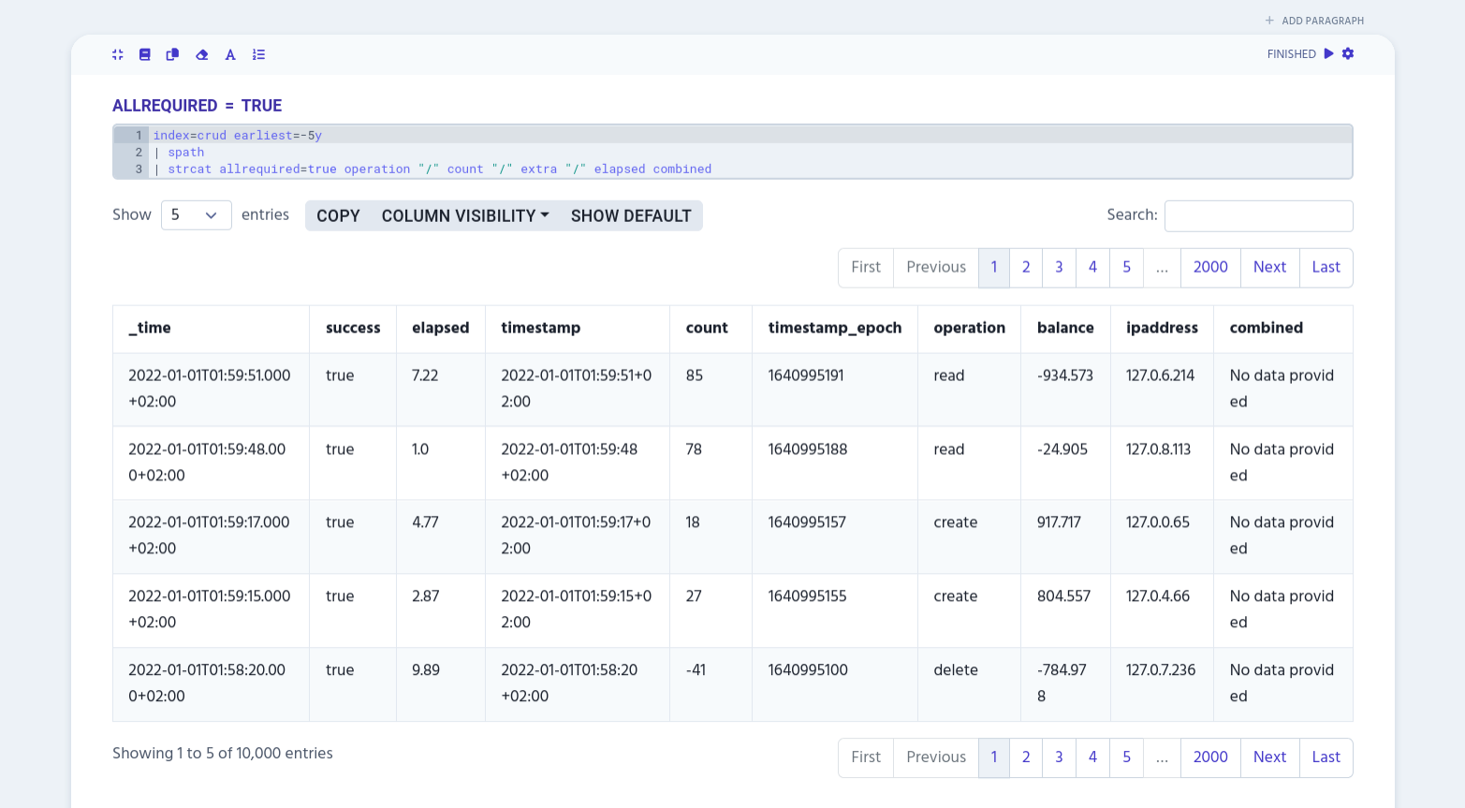
Task: Toggle the numbered line list icon
Action: pos(259,54)
